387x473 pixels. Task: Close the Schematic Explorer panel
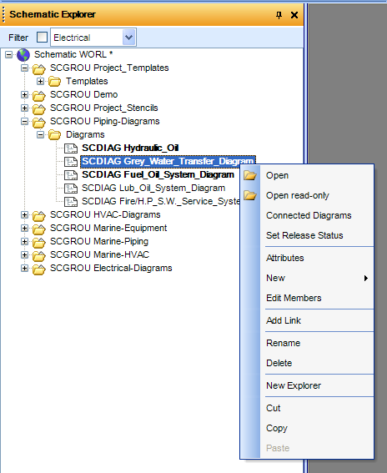pos(294,15)
